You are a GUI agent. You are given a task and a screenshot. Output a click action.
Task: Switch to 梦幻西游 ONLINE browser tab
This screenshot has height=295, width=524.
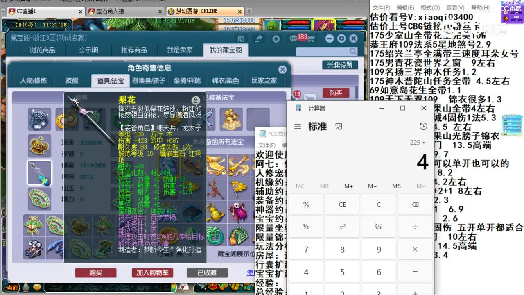pos(205,11)
